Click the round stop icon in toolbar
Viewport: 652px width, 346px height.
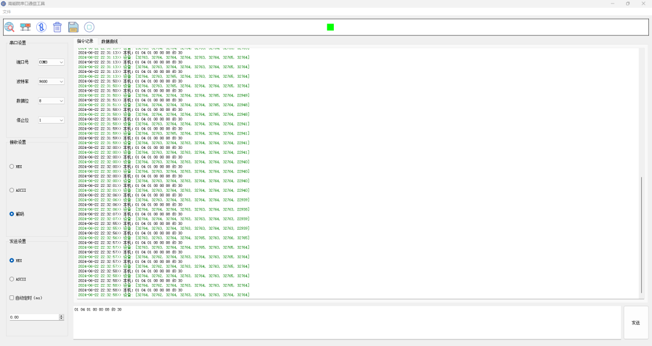click(89, 27)
